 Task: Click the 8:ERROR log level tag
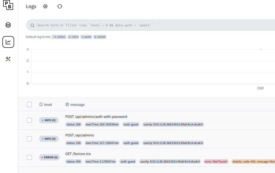[x=100, y=37]
